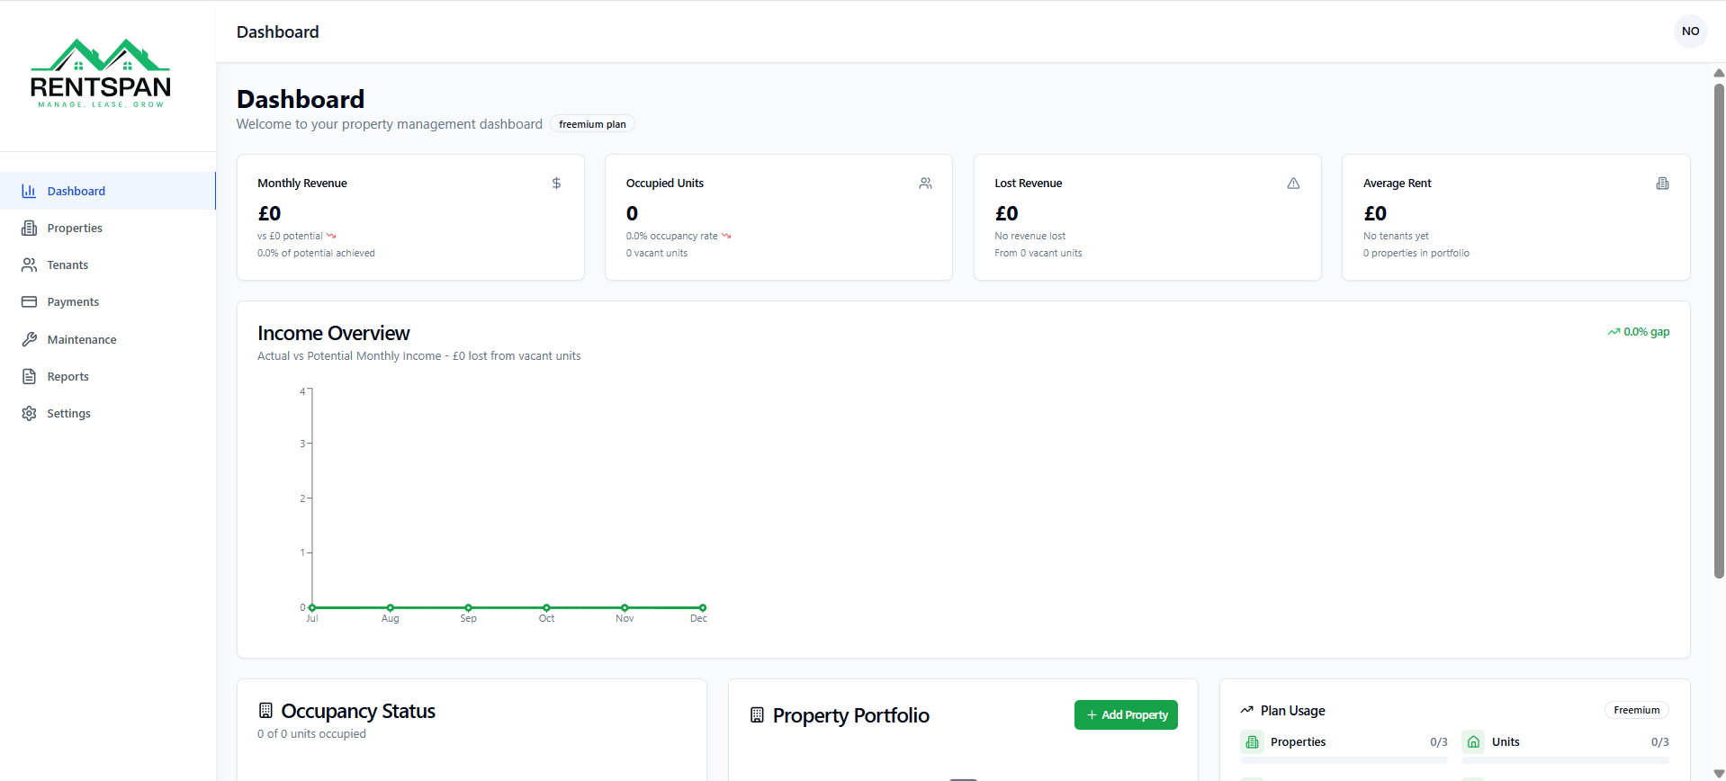
Task: Click the warning triangle on Lost Revenue
Action: coord(1293,184)
